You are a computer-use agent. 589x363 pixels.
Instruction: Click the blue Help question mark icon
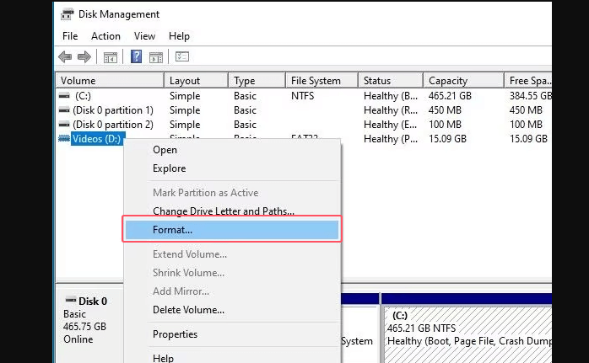[x=136, y=57]
